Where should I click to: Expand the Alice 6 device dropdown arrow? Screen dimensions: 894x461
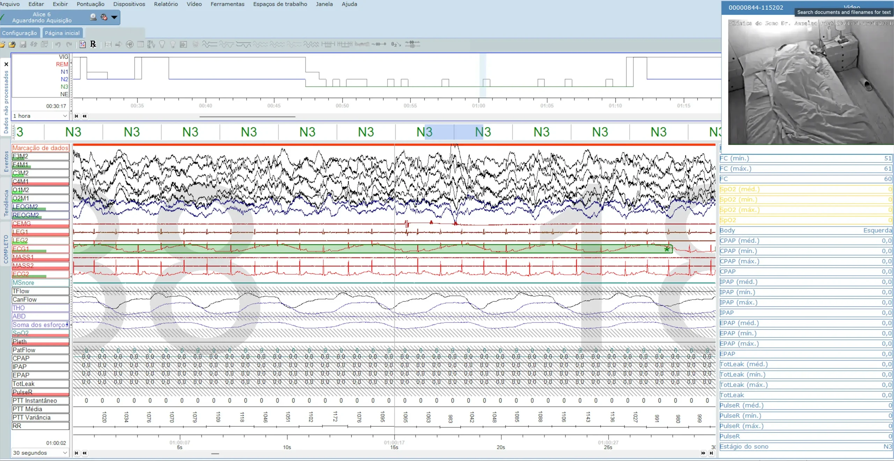click(114, 17)
